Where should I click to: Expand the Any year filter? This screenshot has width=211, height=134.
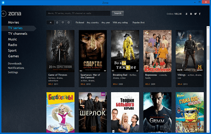[x=105, y=23]
